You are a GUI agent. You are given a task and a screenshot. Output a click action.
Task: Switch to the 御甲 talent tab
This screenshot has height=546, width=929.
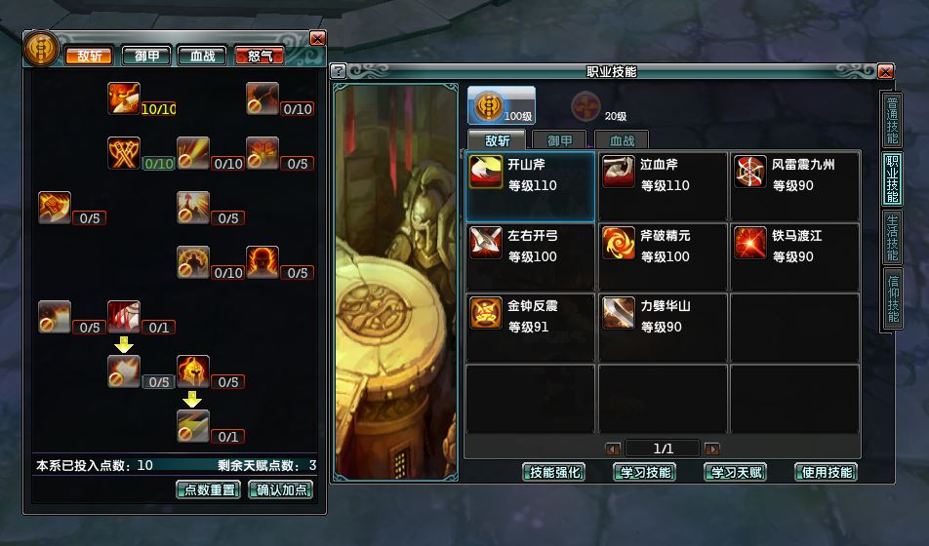(146, 56)
